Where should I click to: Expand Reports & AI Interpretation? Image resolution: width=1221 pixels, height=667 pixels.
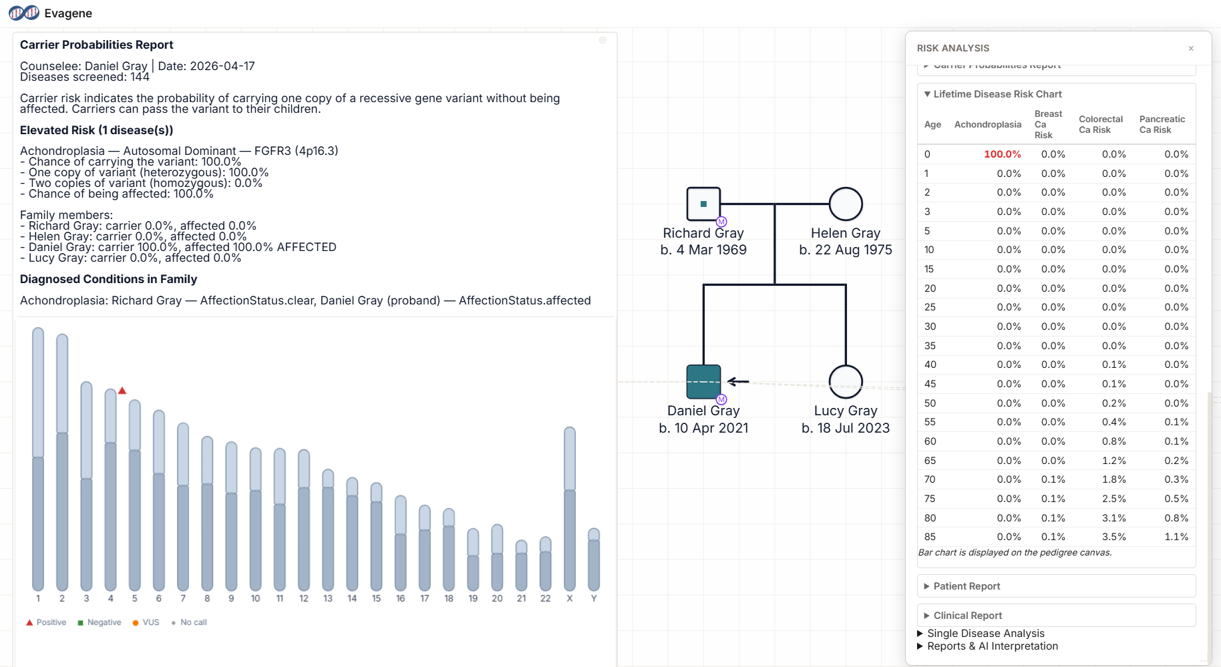click(992, 646)
